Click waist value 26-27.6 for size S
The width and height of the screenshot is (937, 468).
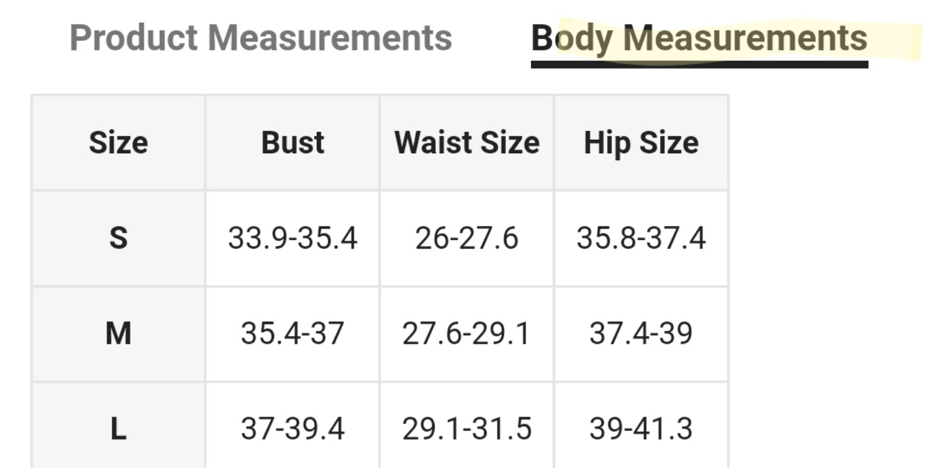click(467, 238)
